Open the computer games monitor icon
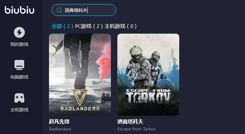 pyautogui.click(x=19, y=65)
